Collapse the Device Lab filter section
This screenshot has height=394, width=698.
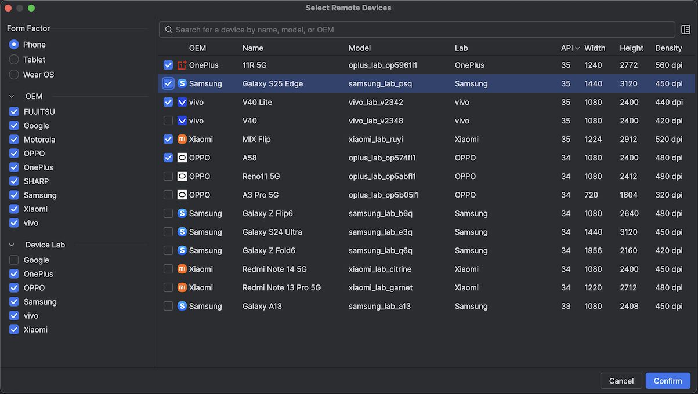[x=12, y=245]
